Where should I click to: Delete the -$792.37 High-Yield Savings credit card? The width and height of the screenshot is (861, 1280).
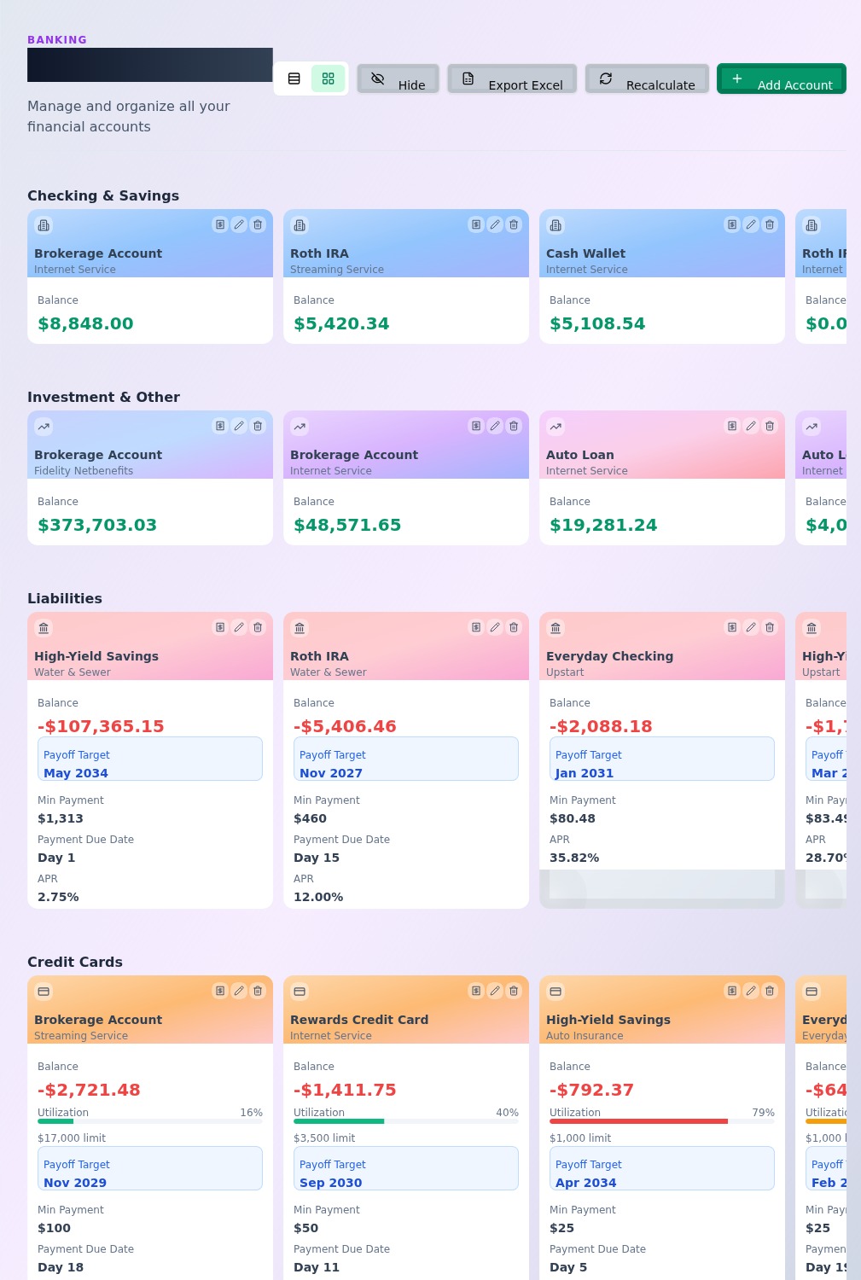point(770,991)
